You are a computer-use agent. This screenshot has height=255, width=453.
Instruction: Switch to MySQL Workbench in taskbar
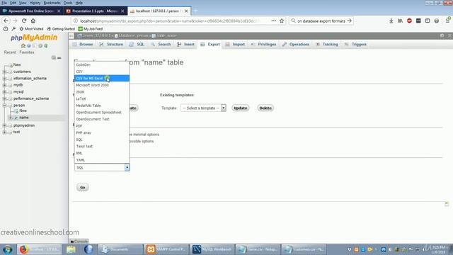click(x=212, y=249)
